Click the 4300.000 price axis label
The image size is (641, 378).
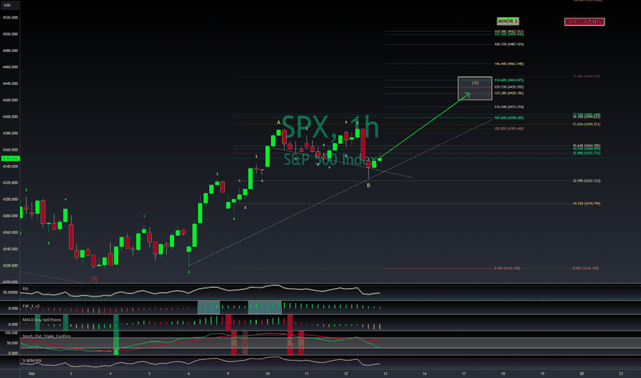(10, 199)
